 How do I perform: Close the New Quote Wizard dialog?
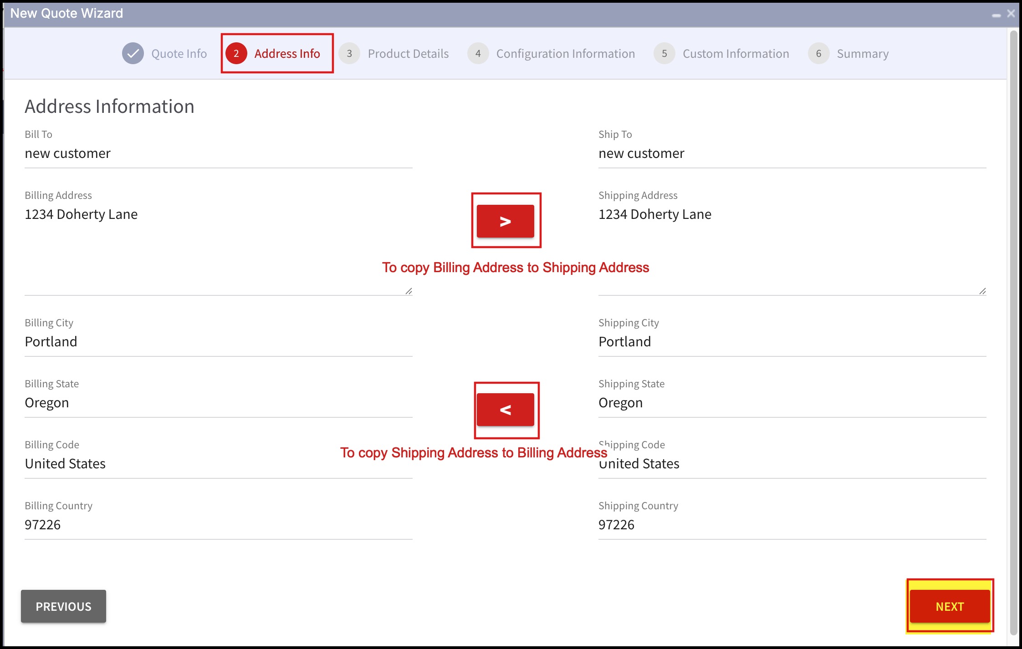pos(1011,14)
